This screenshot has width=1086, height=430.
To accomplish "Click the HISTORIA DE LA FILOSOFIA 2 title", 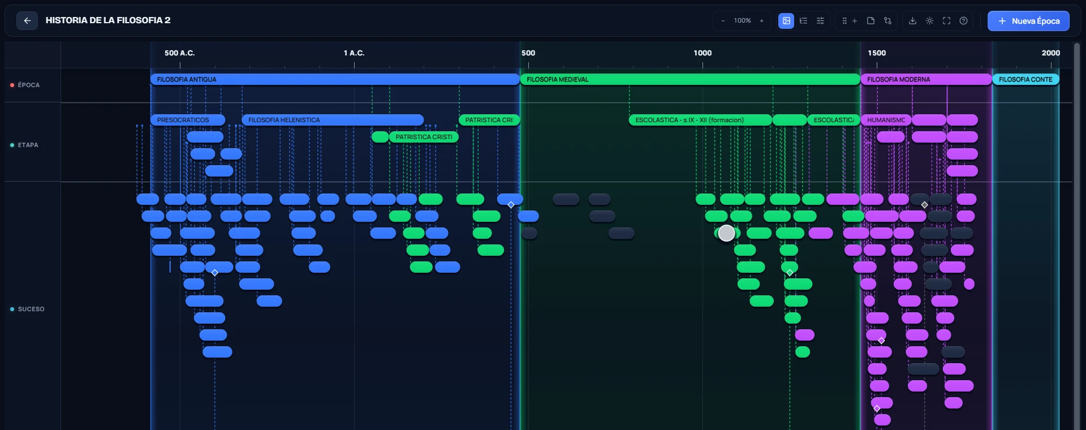I will tap(108, 20).
